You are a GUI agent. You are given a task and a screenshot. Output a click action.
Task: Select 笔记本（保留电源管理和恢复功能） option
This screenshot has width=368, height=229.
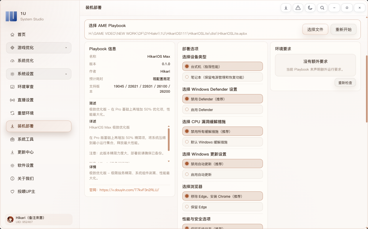click(223, 77)
